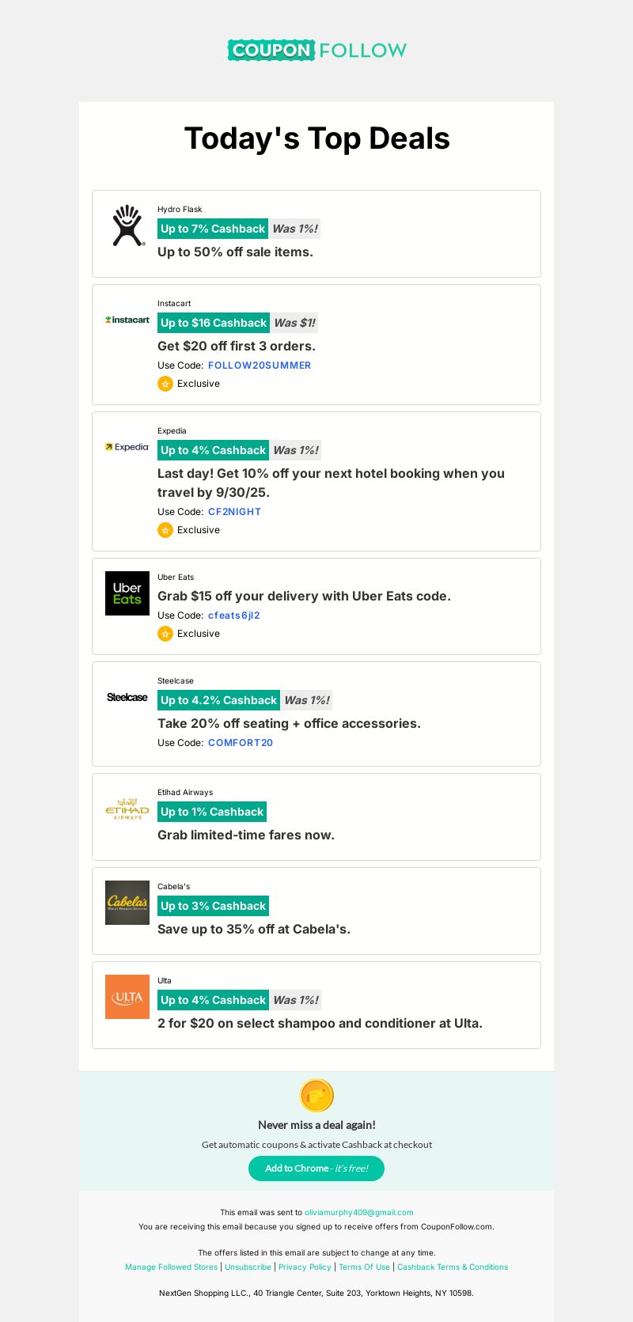Screen dimensions: 633x1322
Task: Click the CF2NIGHT Expedia code
Action: [x=234, y=512]
